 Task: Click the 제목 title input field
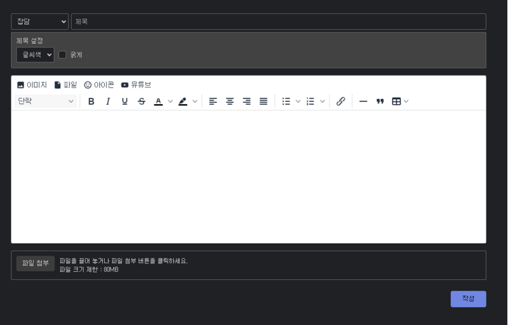[279, 22]
